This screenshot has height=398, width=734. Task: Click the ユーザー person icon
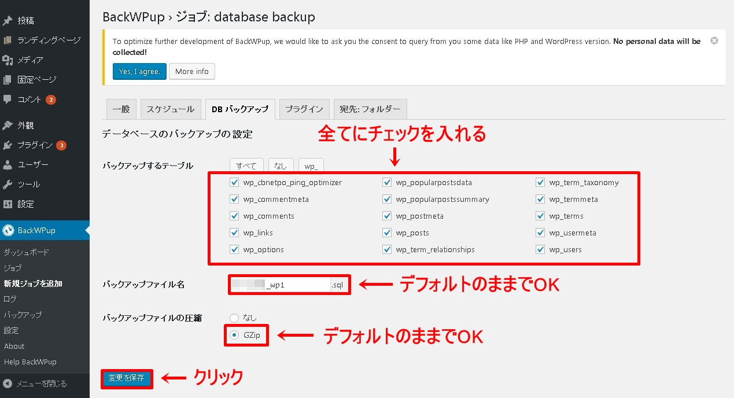(x=8, y=165)
